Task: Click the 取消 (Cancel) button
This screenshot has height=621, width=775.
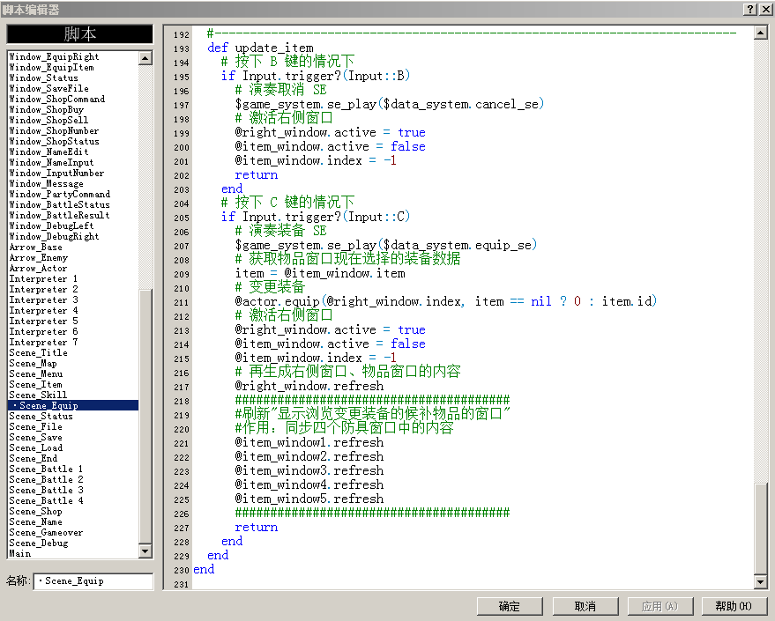Action: pos(585,606)
